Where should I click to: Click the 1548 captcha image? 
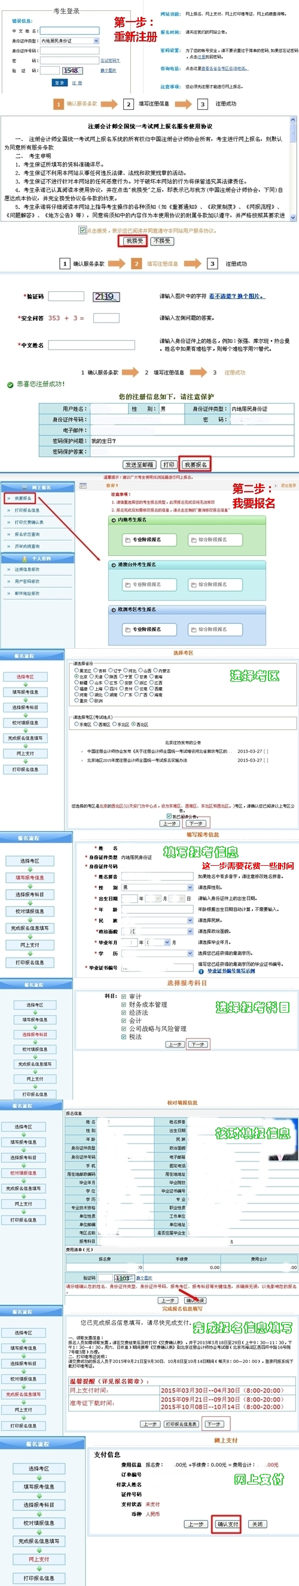click(71, 71)
